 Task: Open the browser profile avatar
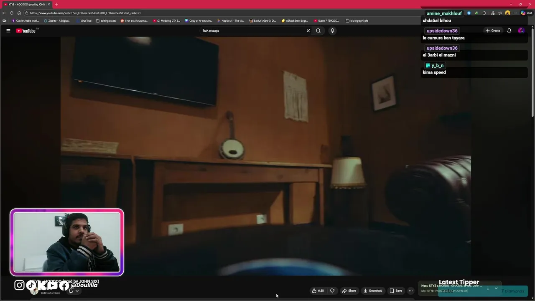(507, 13)
